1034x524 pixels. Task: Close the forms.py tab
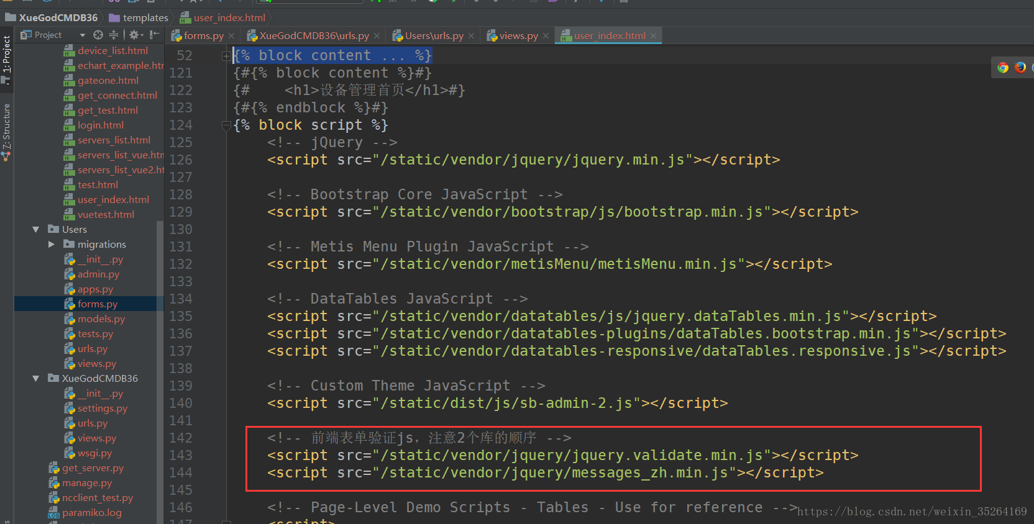point(231,36)
